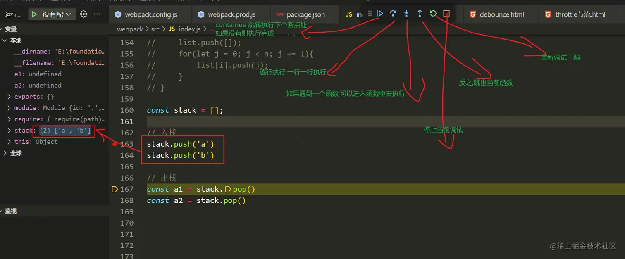This screenshot has width=625, height=259.
Task: Click the code line const stack = [];
Action: 185,110
